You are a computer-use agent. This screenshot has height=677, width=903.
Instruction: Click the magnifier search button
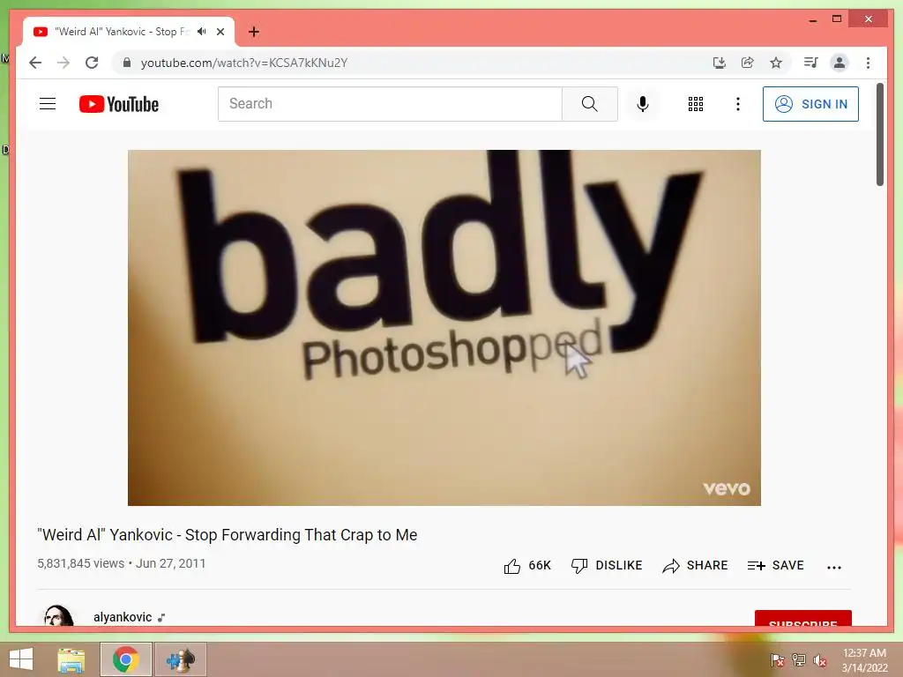point(590,104)
